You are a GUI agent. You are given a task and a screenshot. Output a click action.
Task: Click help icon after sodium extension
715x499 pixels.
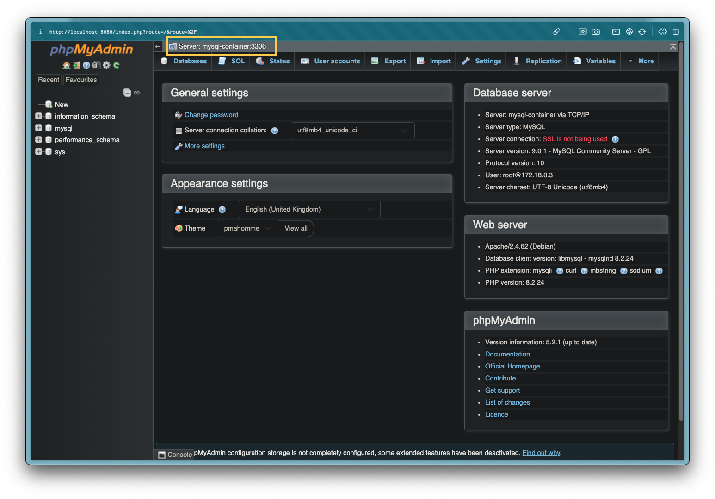coord(659,271)
